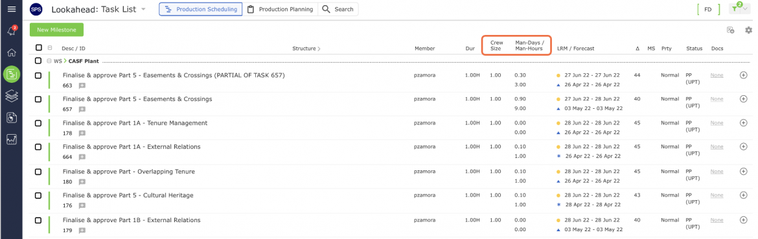Open the Lookahead: Task List dropdown arrow
This screenshot has width=758, height=239.
pyautogui.click(x=144, y=10)
